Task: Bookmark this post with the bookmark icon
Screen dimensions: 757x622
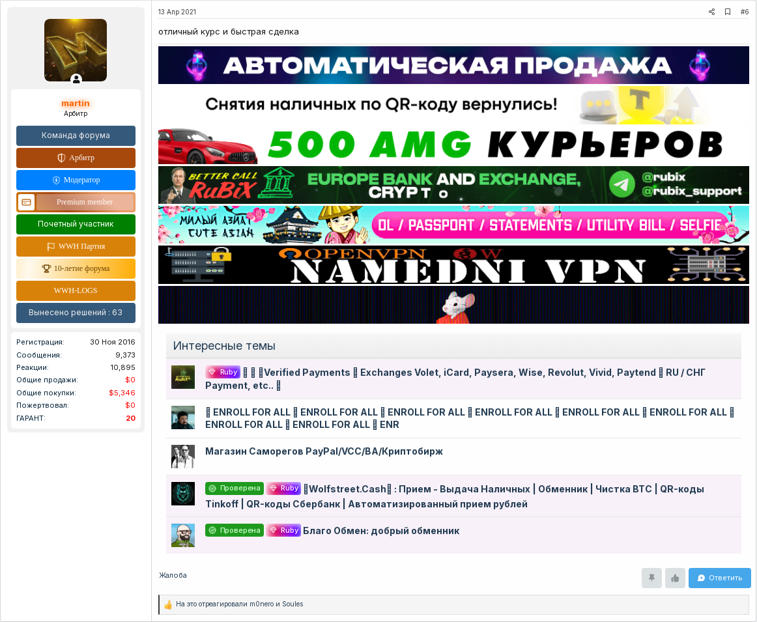Action: coord(728,12)
